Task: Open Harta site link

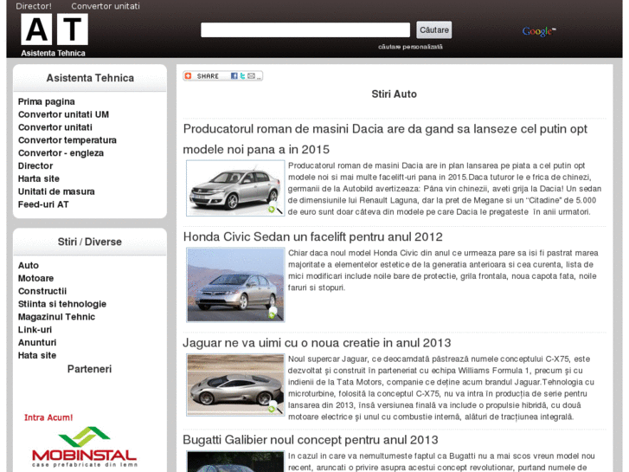Action: tap(39, 178)
